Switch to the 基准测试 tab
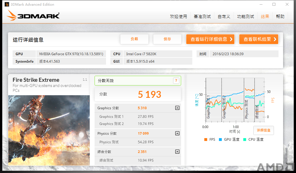 [x=202, y=17]
